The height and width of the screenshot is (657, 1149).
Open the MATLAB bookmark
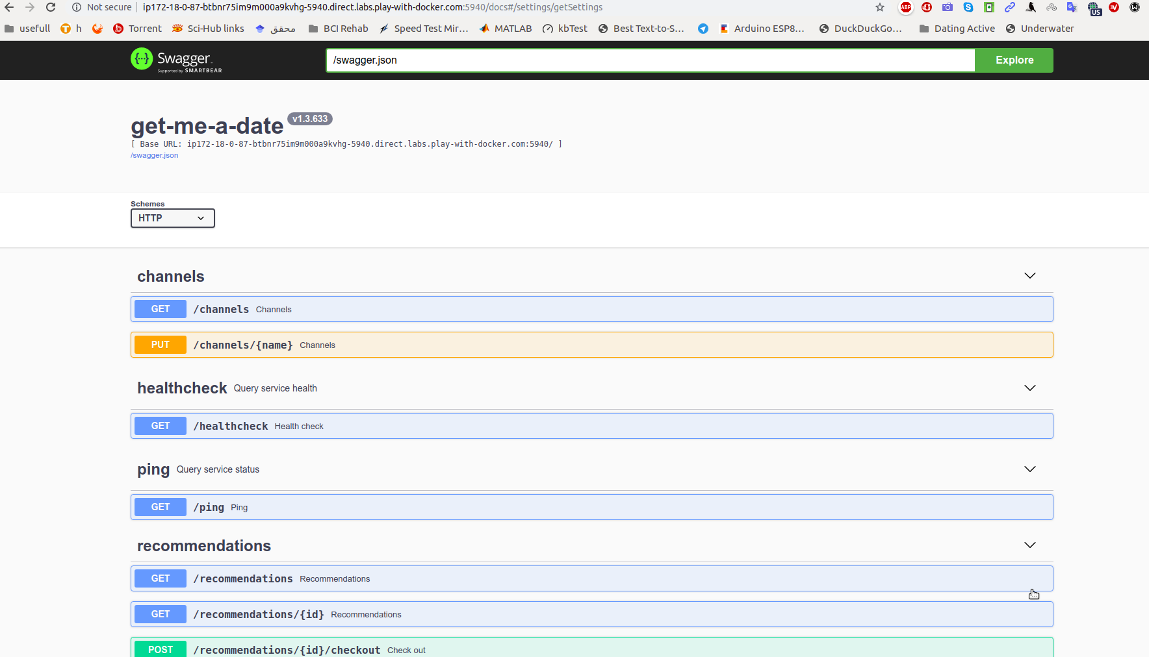coord(506,29)
